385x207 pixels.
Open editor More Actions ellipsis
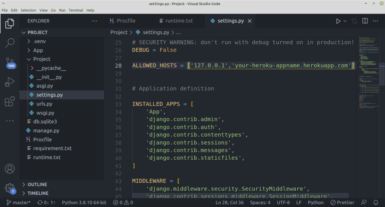376,21
